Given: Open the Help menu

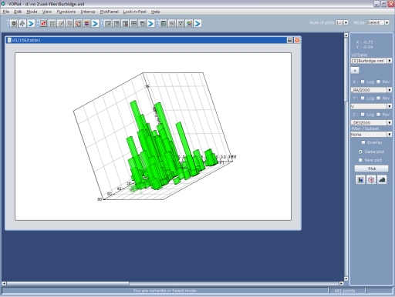Looking at the screenshot, I should coord(155,12).
